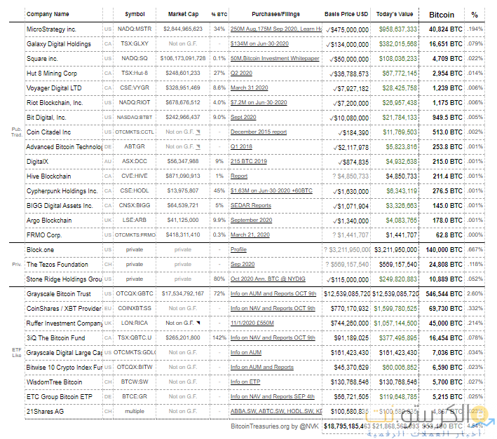
Task: Click the Market Cap column header
Action: (x=183, y=14)
